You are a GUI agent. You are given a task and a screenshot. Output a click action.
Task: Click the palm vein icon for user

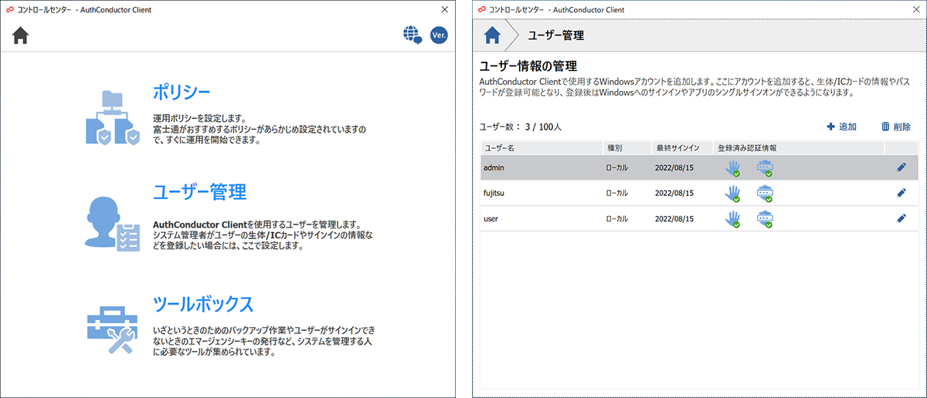732,218
